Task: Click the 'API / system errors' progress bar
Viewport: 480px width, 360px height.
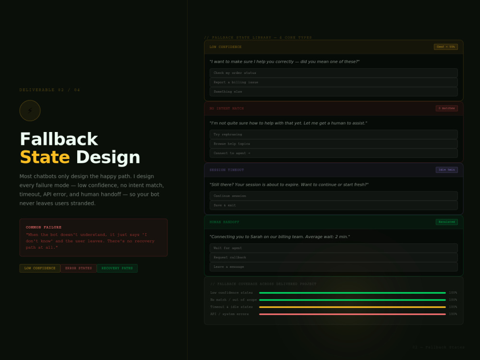Action: 352,314
